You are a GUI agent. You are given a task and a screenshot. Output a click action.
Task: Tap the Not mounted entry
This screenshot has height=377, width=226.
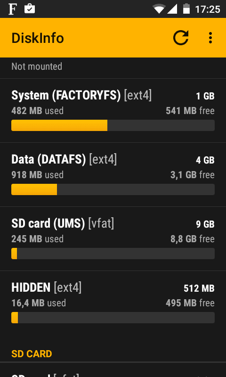coord(37,66)
